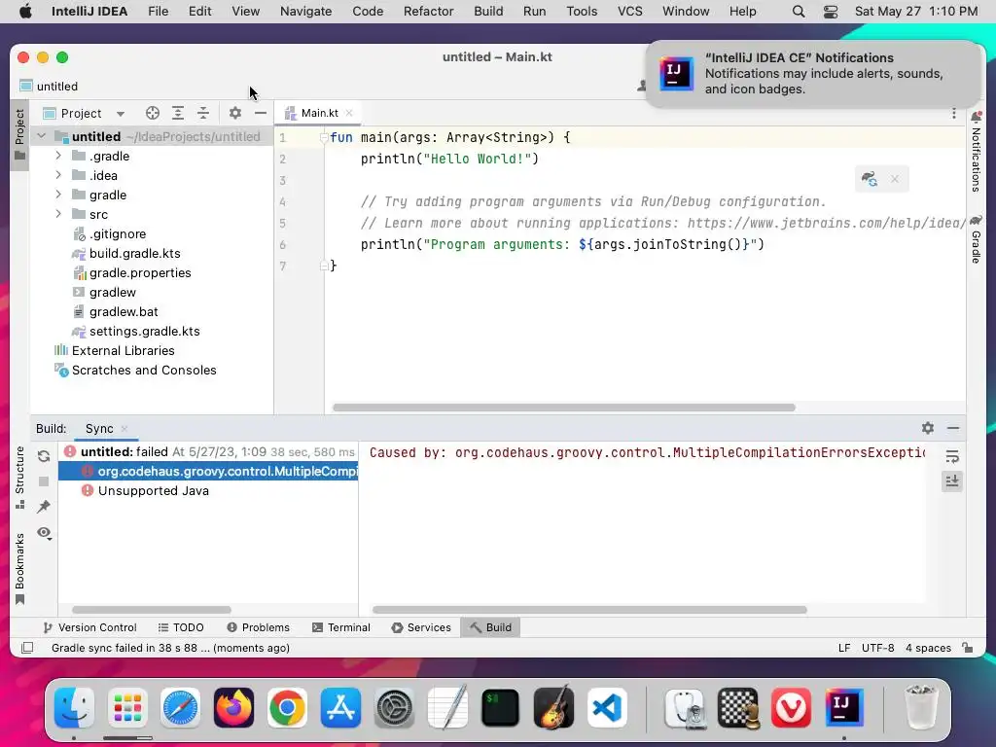The width and height of the screenshot is (996, 747).
Task: Open the Build menu in menu bar
Action: [x=488, y=12]
